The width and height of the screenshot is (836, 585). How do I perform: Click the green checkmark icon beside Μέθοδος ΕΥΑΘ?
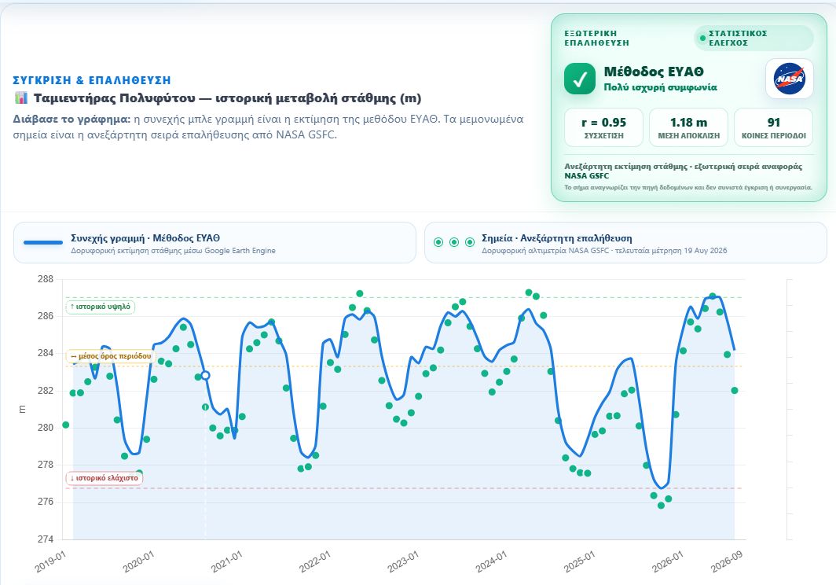click(x=580, y=79)
